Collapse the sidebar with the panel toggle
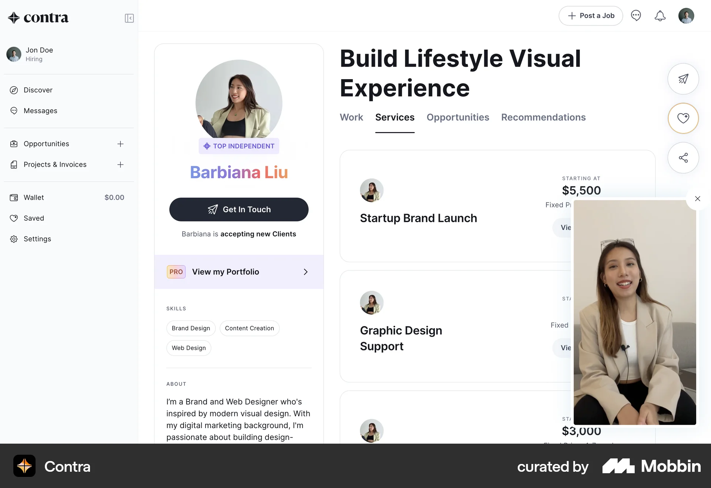The height and width of the screenshot is (488, 711). [129, 18]
